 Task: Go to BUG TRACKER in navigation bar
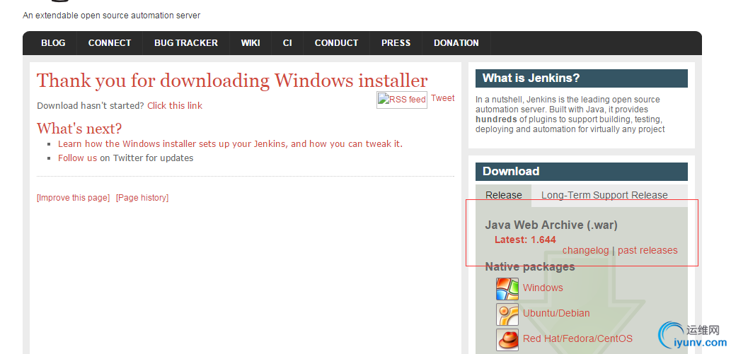tap(186, 43)
